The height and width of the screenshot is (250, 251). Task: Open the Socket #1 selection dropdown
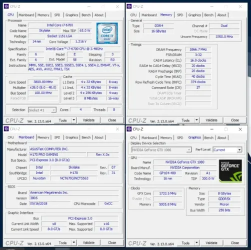[x=42, y=110]
